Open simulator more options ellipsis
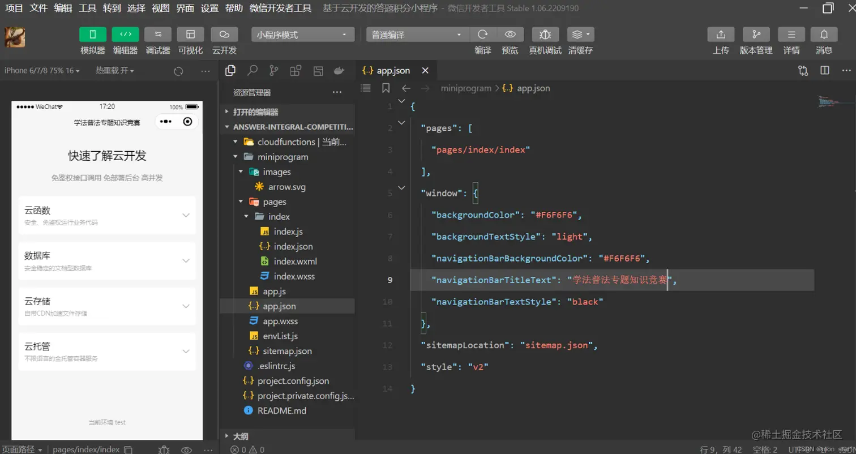856x454 pixels. tap(206, 71)
